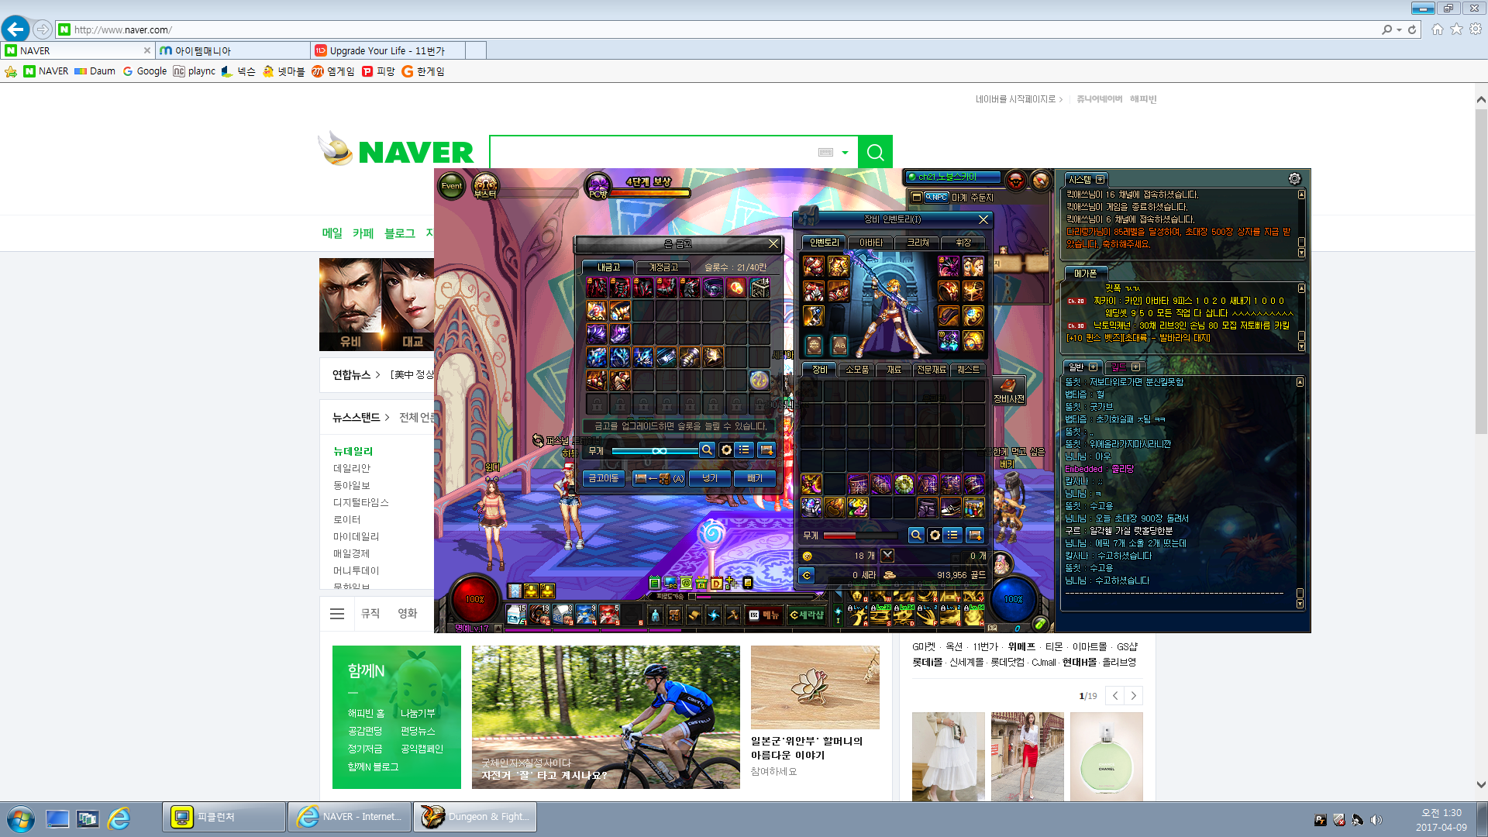The image size is (1488, 837).
Task: Expand 연합뉴스 chevron
Action: tap(377, 375)
